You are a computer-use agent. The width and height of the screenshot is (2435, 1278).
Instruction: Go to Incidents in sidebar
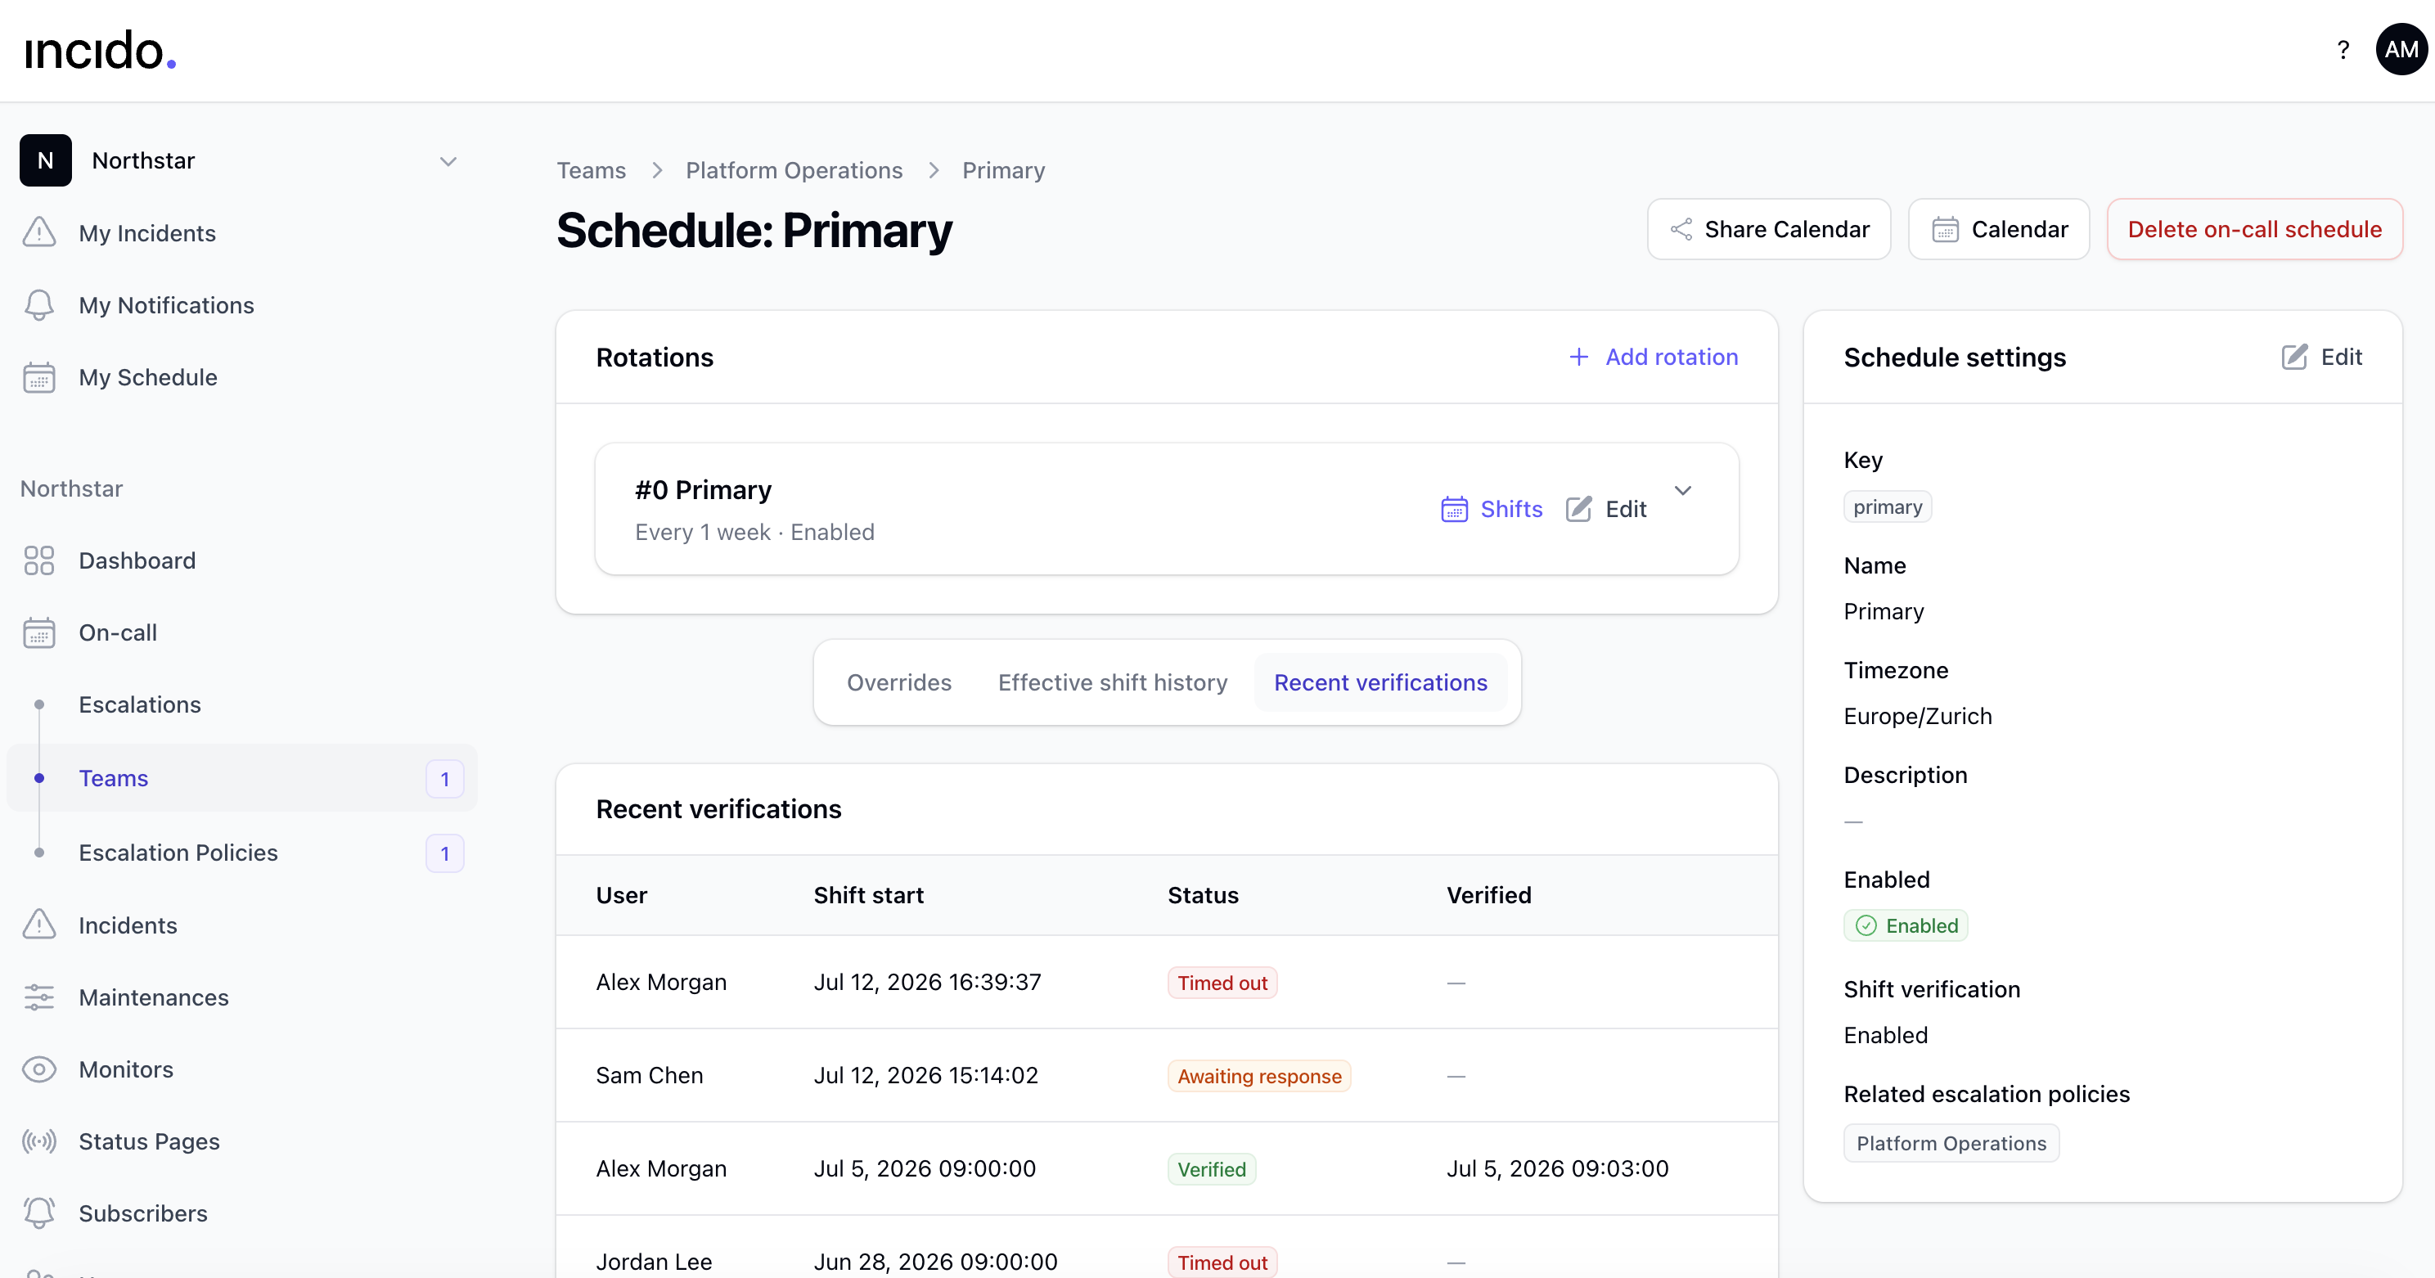pos(128,925)
